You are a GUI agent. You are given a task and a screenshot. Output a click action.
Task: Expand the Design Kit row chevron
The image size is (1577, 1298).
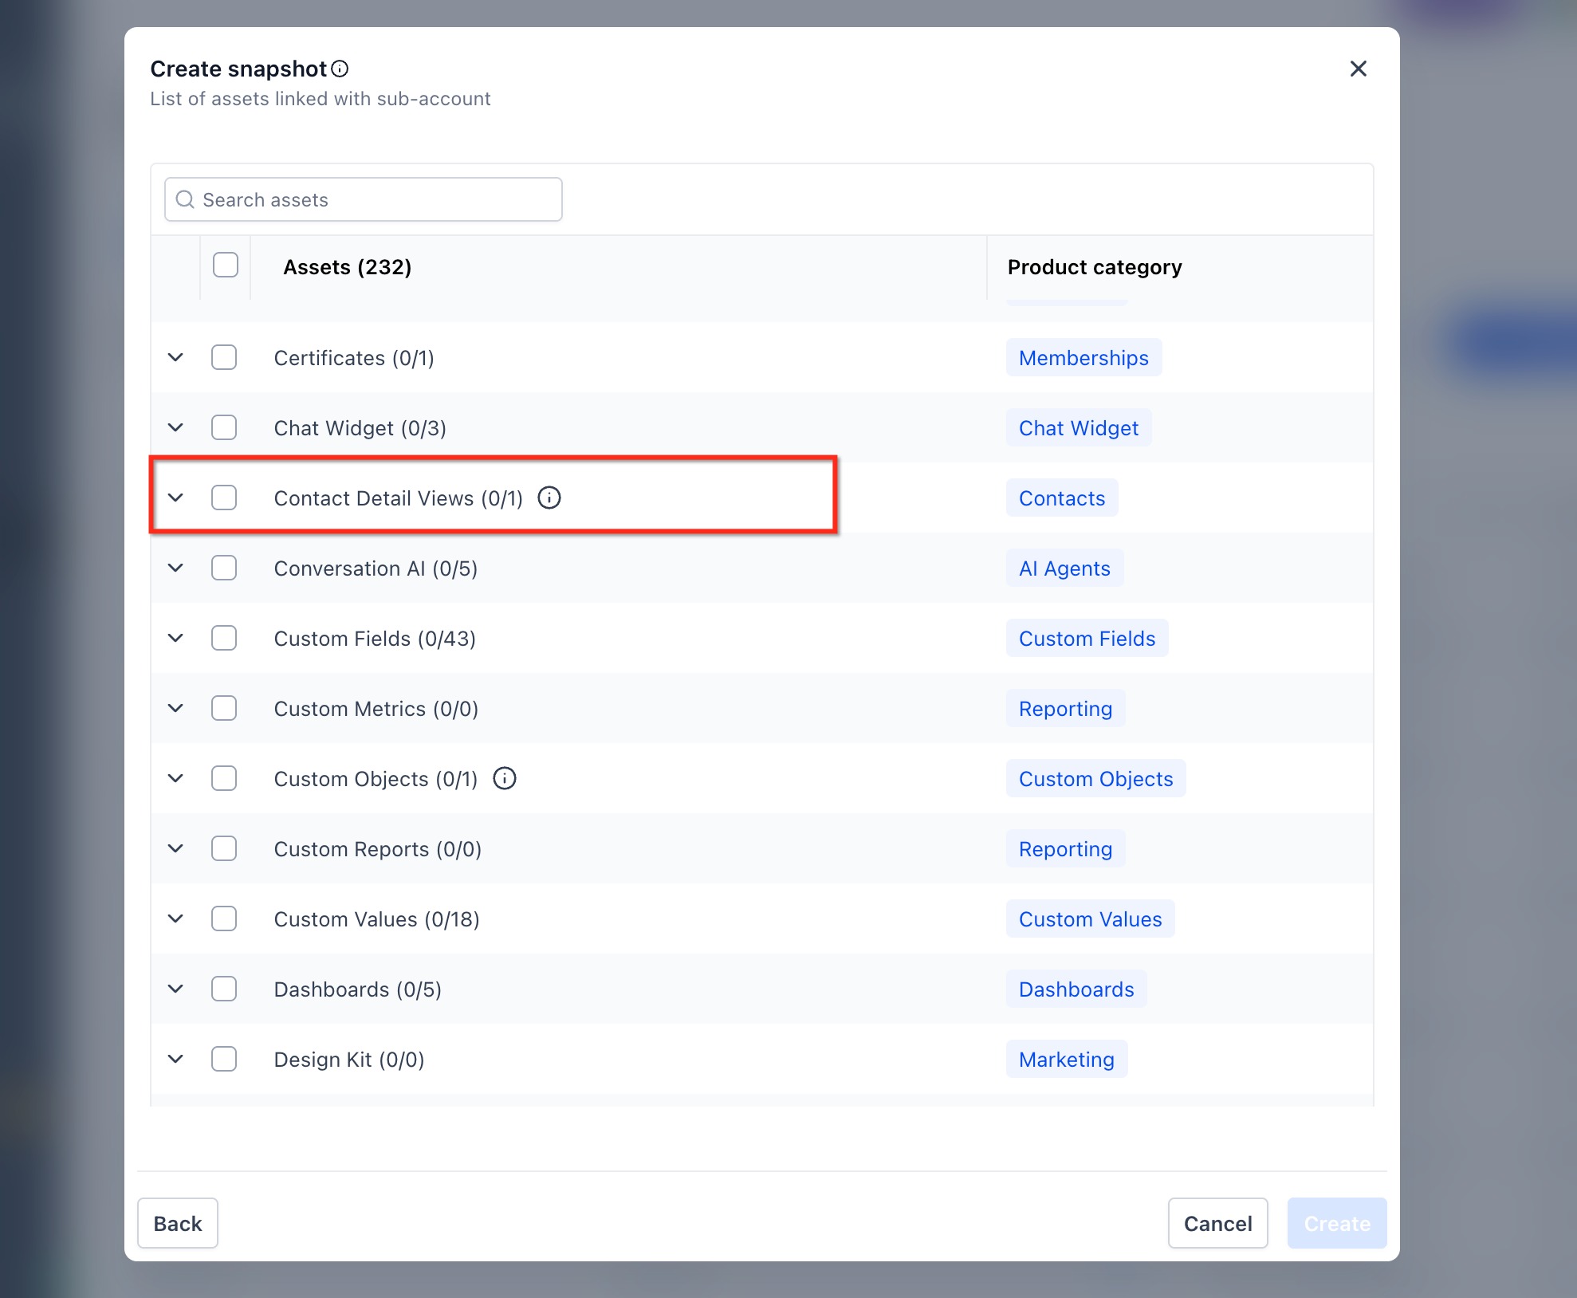pos(175,1059)
